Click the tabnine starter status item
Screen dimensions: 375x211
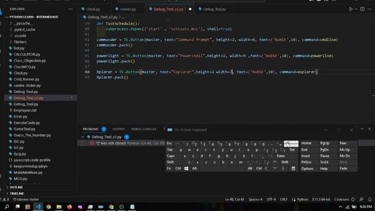pyautogui.click(x=26, y=199)
